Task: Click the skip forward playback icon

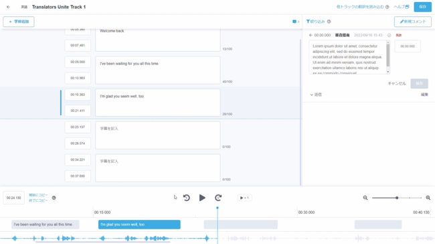Action: 218,198
